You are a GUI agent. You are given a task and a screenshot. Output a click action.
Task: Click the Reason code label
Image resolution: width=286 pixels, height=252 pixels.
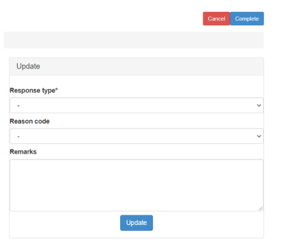tap(30, 121)
